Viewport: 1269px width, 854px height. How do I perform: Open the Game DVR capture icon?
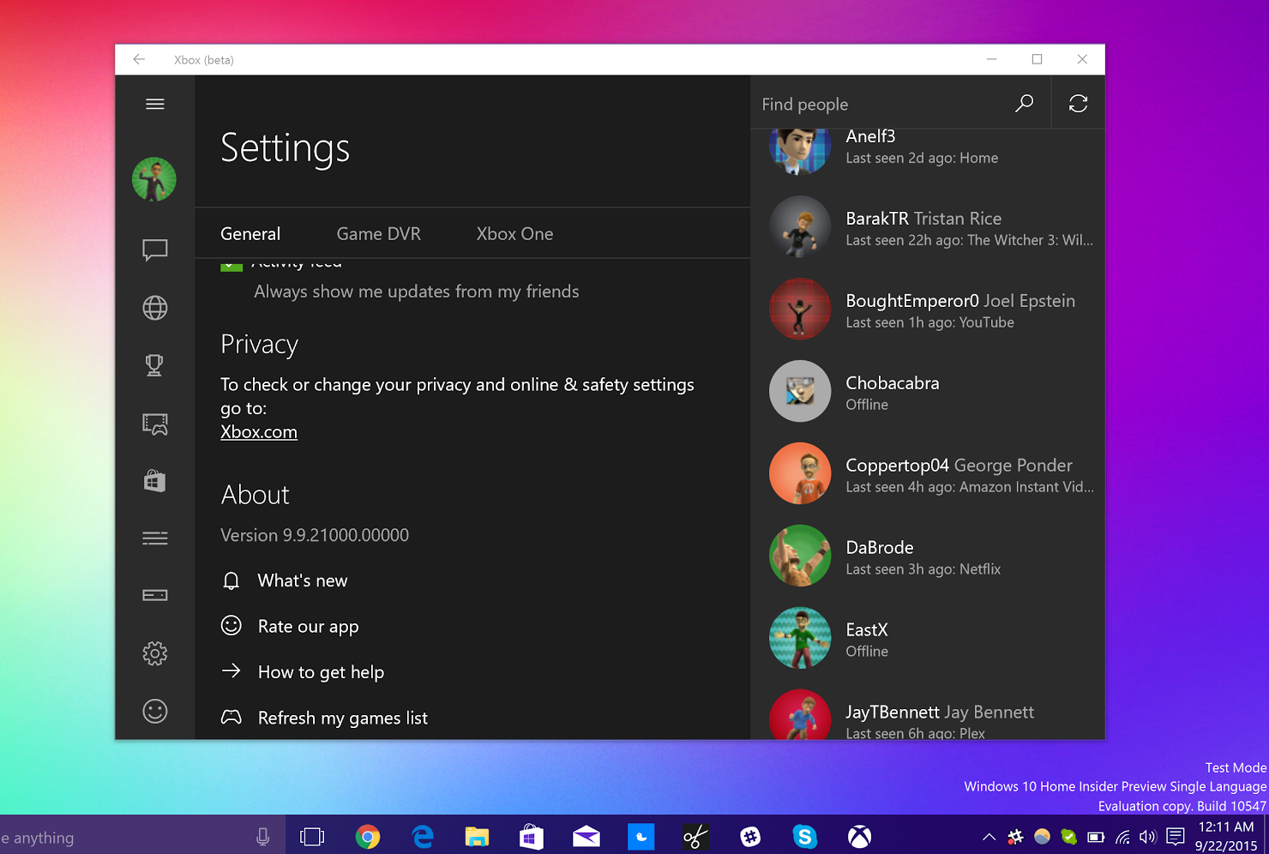155,424
